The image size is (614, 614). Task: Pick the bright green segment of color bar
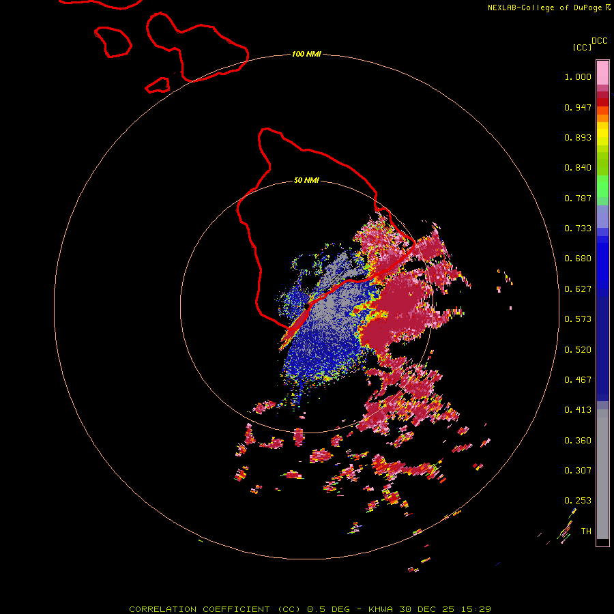(602, 186)
